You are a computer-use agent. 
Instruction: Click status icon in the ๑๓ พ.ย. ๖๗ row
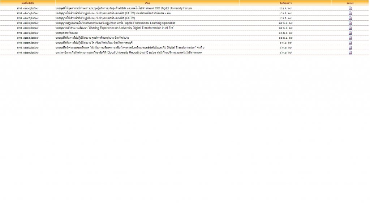pyautogui.click(x=350, y=33)
